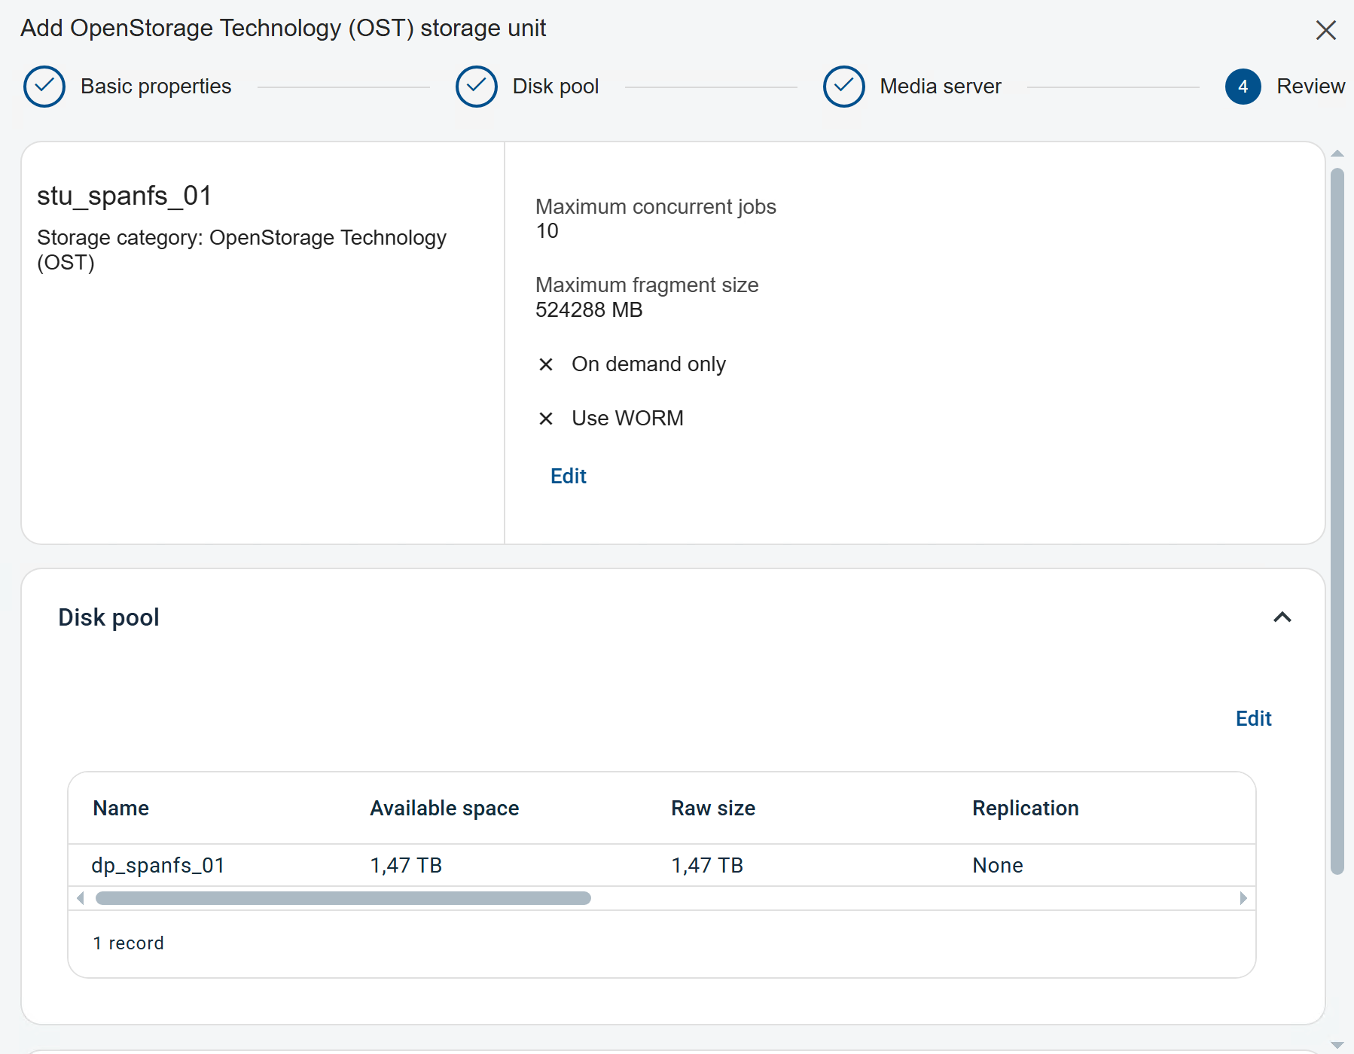Screen dimensions: 1354x1054
Task: Sort the table by Name column
Action: 120,808
